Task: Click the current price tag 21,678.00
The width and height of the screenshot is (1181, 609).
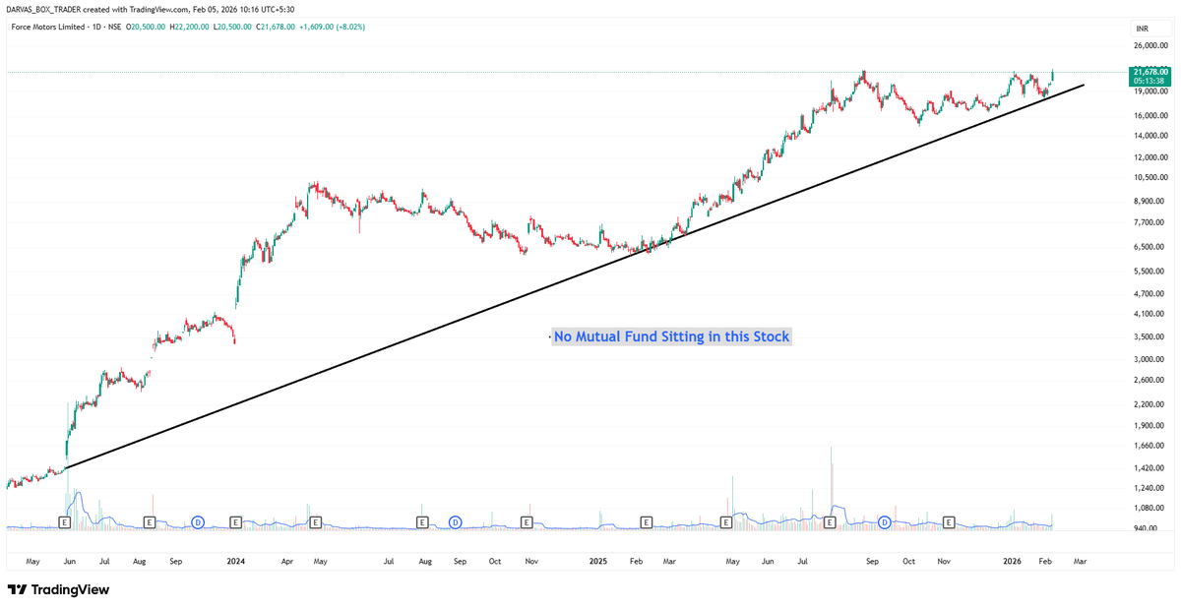Action: click(x=1150, y=72)
